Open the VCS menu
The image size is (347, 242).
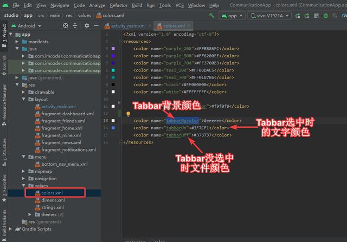[179, 5]
